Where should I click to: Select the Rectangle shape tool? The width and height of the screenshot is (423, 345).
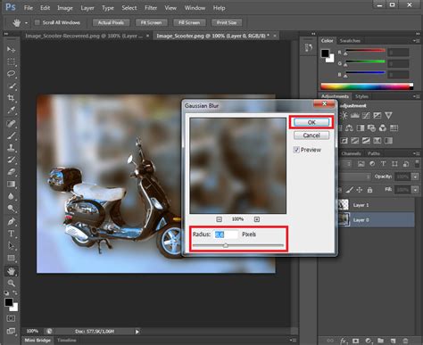(x=11, y=258)
